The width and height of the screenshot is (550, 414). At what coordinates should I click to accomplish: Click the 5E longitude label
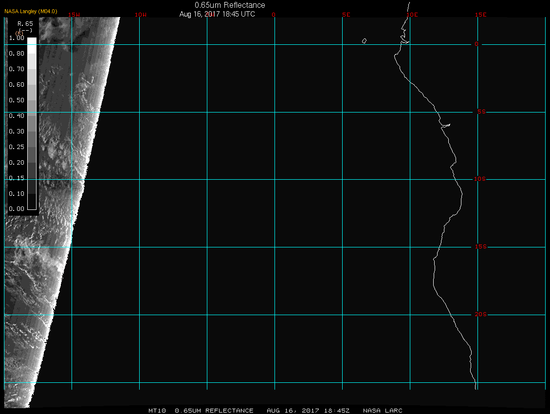(x=346, y=15)
